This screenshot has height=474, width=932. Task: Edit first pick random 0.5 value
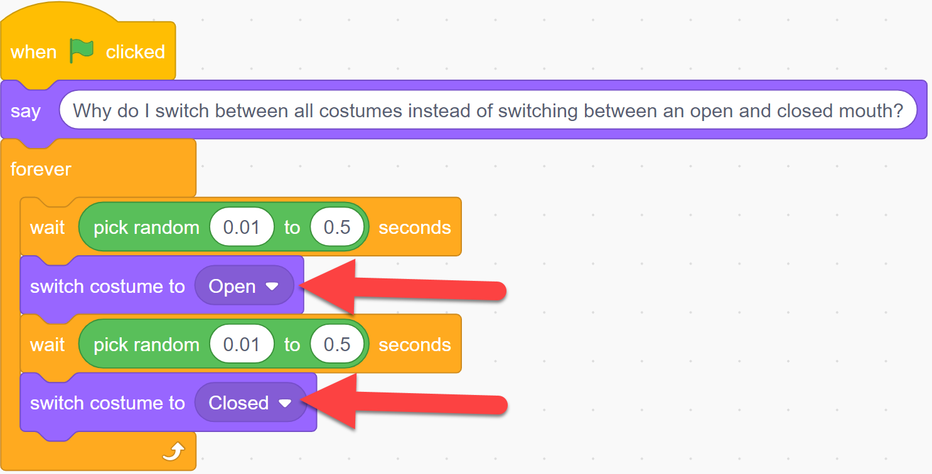coord(337,227)
